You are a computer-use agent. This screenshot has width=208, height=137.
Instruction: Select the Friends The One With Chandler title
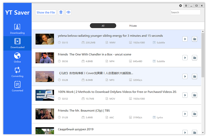[x=94, y=54]
